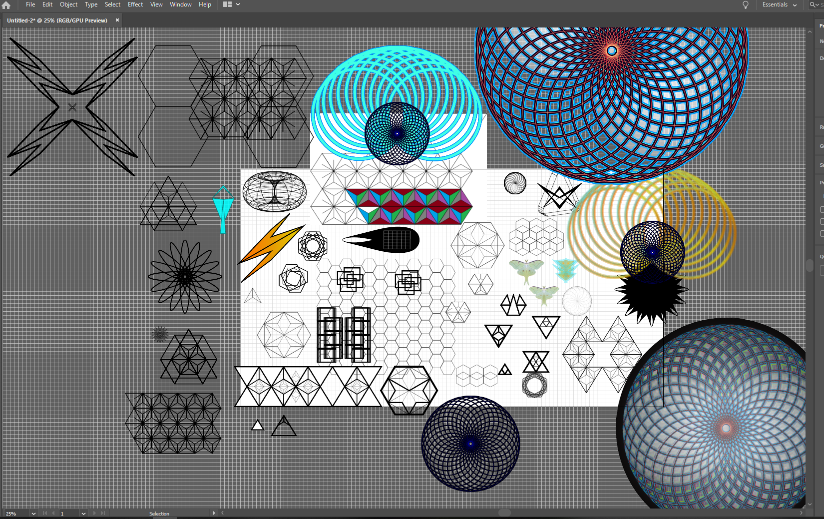This screenshot has width=824, height=519.
Task: Click the 25% zoom level field
Action: 16,514
